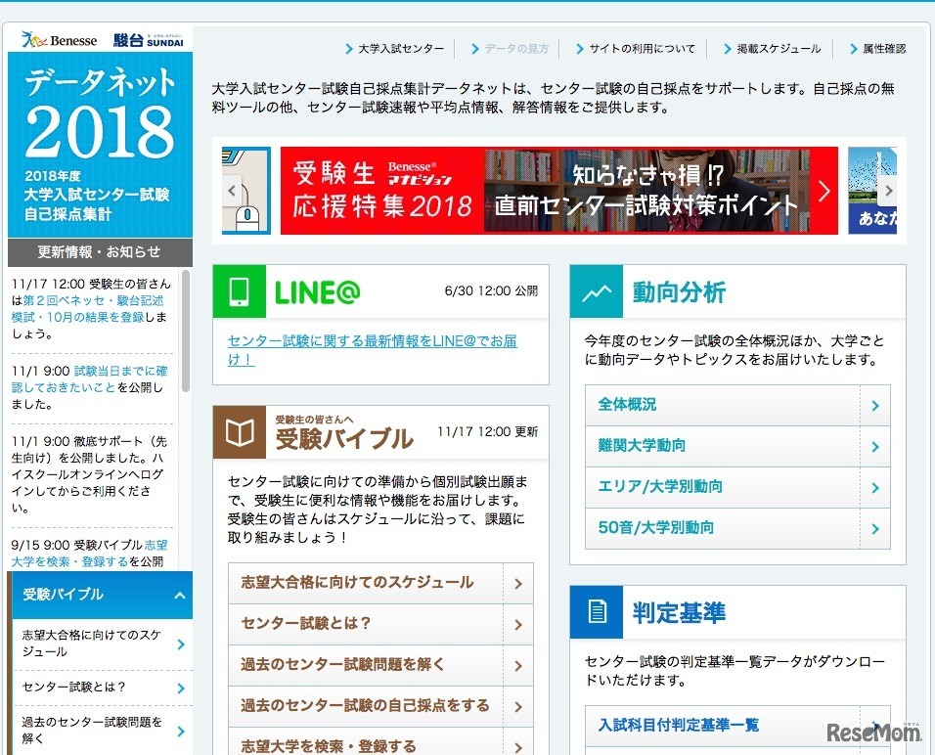Open the エリア/大学別動向 list item
Image resolution: width=935 pixels, height=755 pixels.
tap(737, 488)
